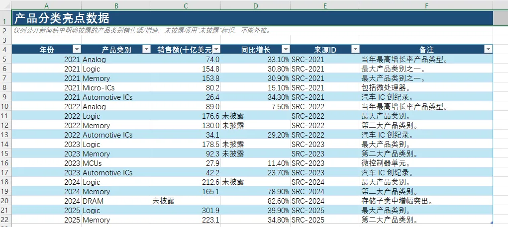The image size is (508, 227).
Task: Select sales value 178.5
Action: pos(186,144)
